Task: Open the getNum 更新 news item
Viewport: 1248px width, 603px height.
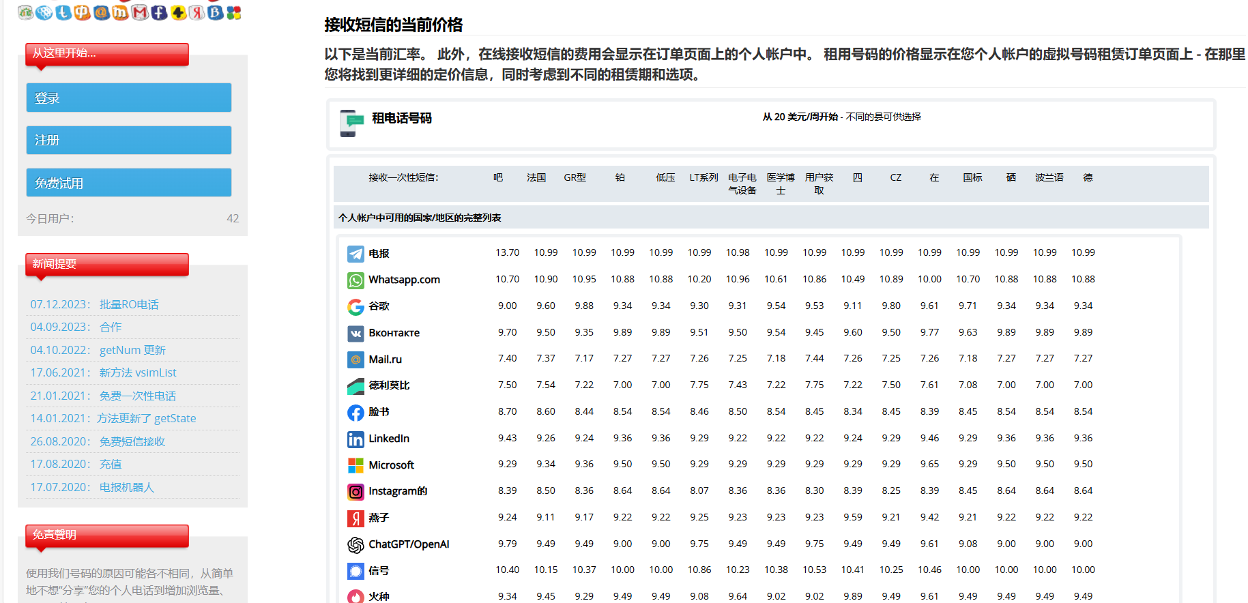Action: pos(132,350)
